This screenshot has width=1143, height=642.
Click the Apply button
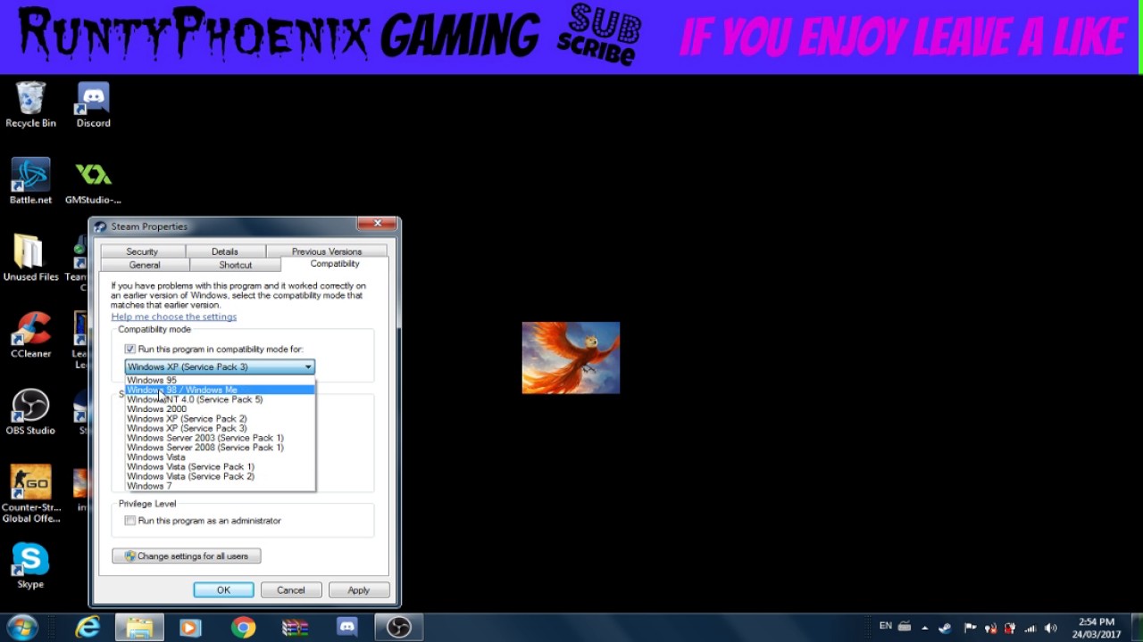coord(358,589)
